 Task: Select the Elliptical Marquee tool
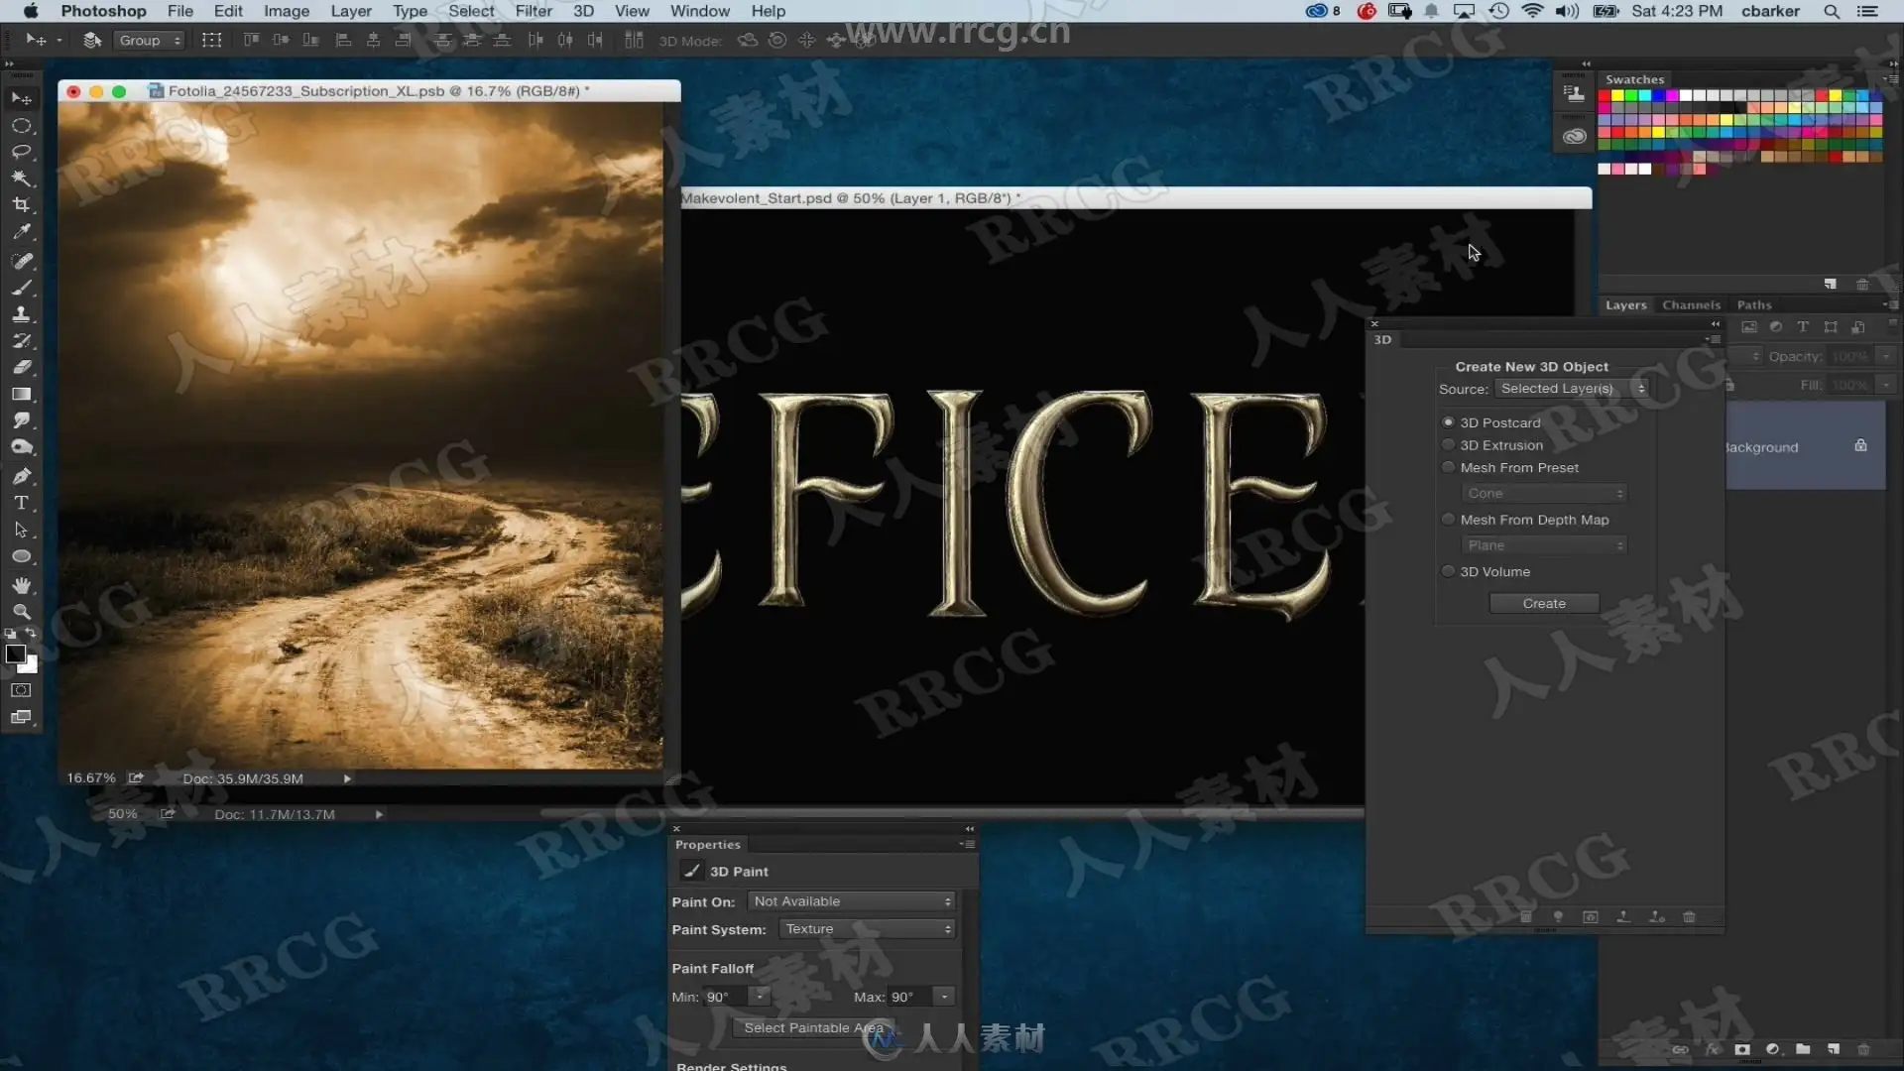(21, 126)
